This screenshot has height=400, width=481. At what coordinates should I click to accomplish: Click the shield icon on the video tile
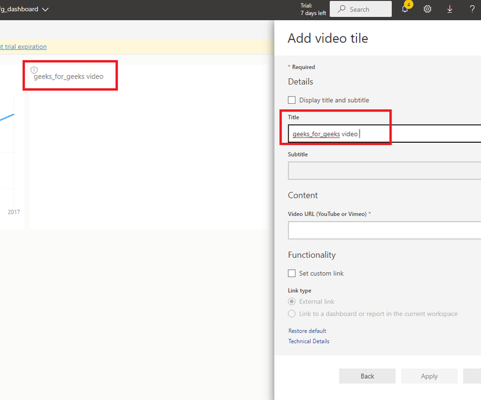34,69
